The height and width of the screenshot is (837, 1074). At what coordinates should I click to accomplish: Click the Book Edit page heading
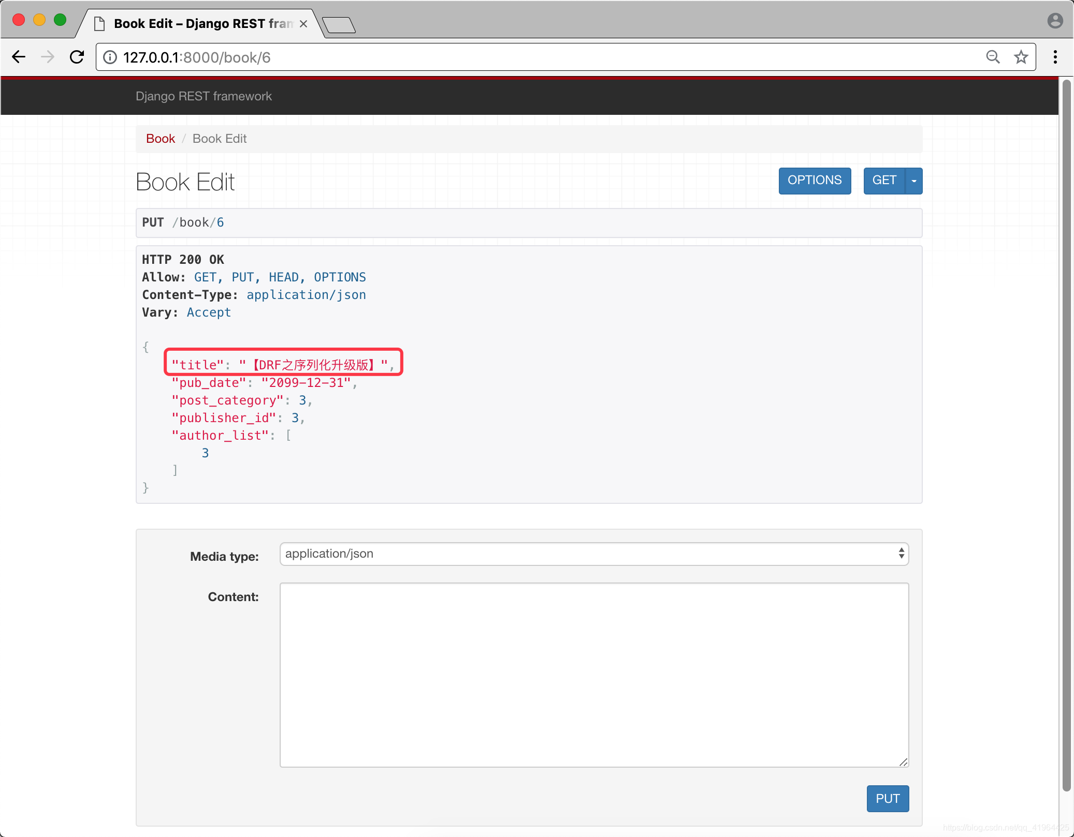pos(185,182)
